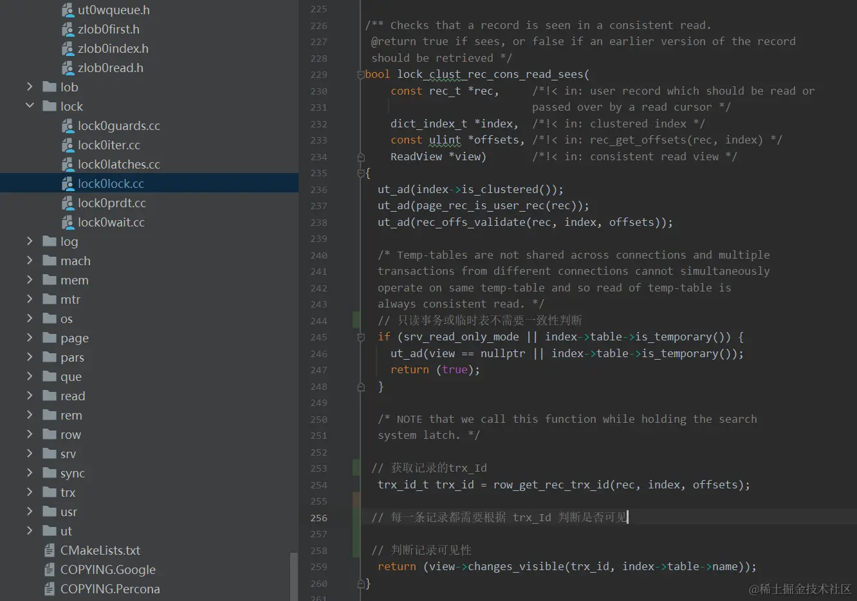Click the lock0wait.cc file icon

(68, 222)
